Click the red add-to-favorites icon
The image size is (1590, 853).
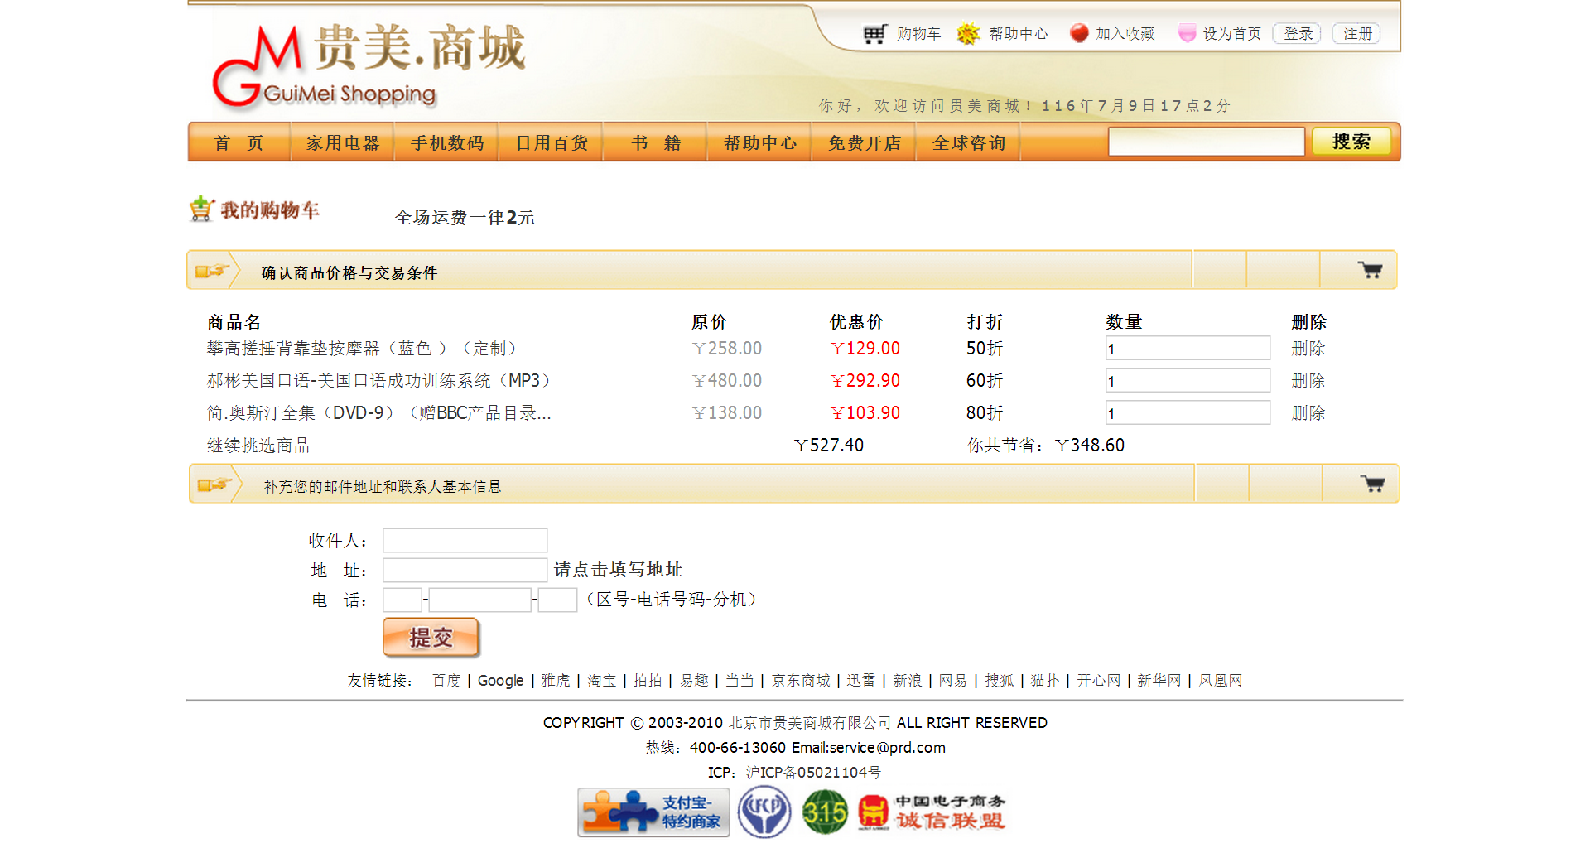tap(1078, 33)
